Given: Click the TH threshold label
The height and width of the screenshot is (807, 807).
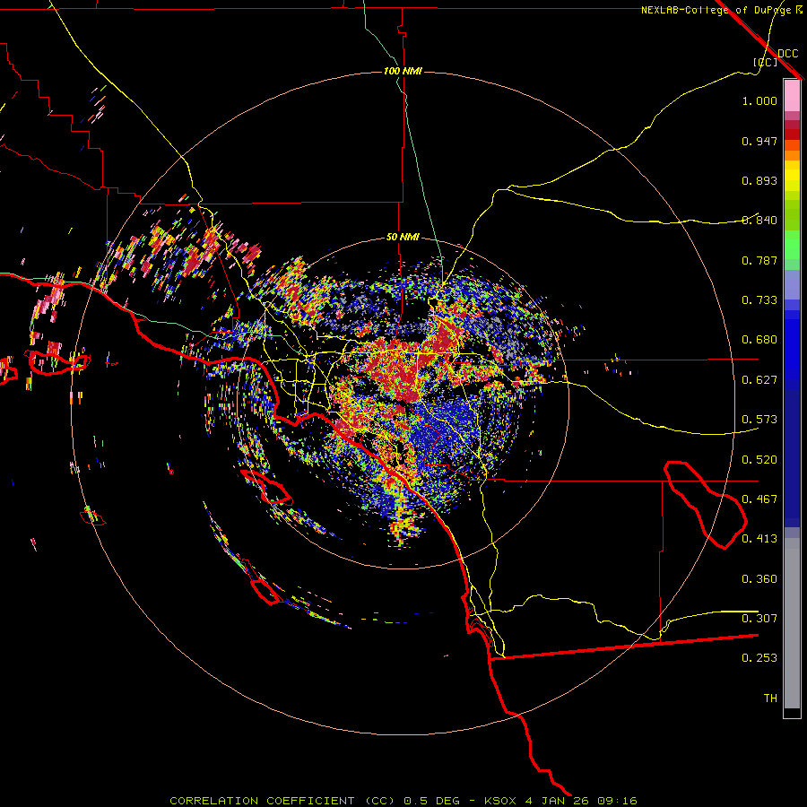Looking at the screenshot, I should coord(770,699).
